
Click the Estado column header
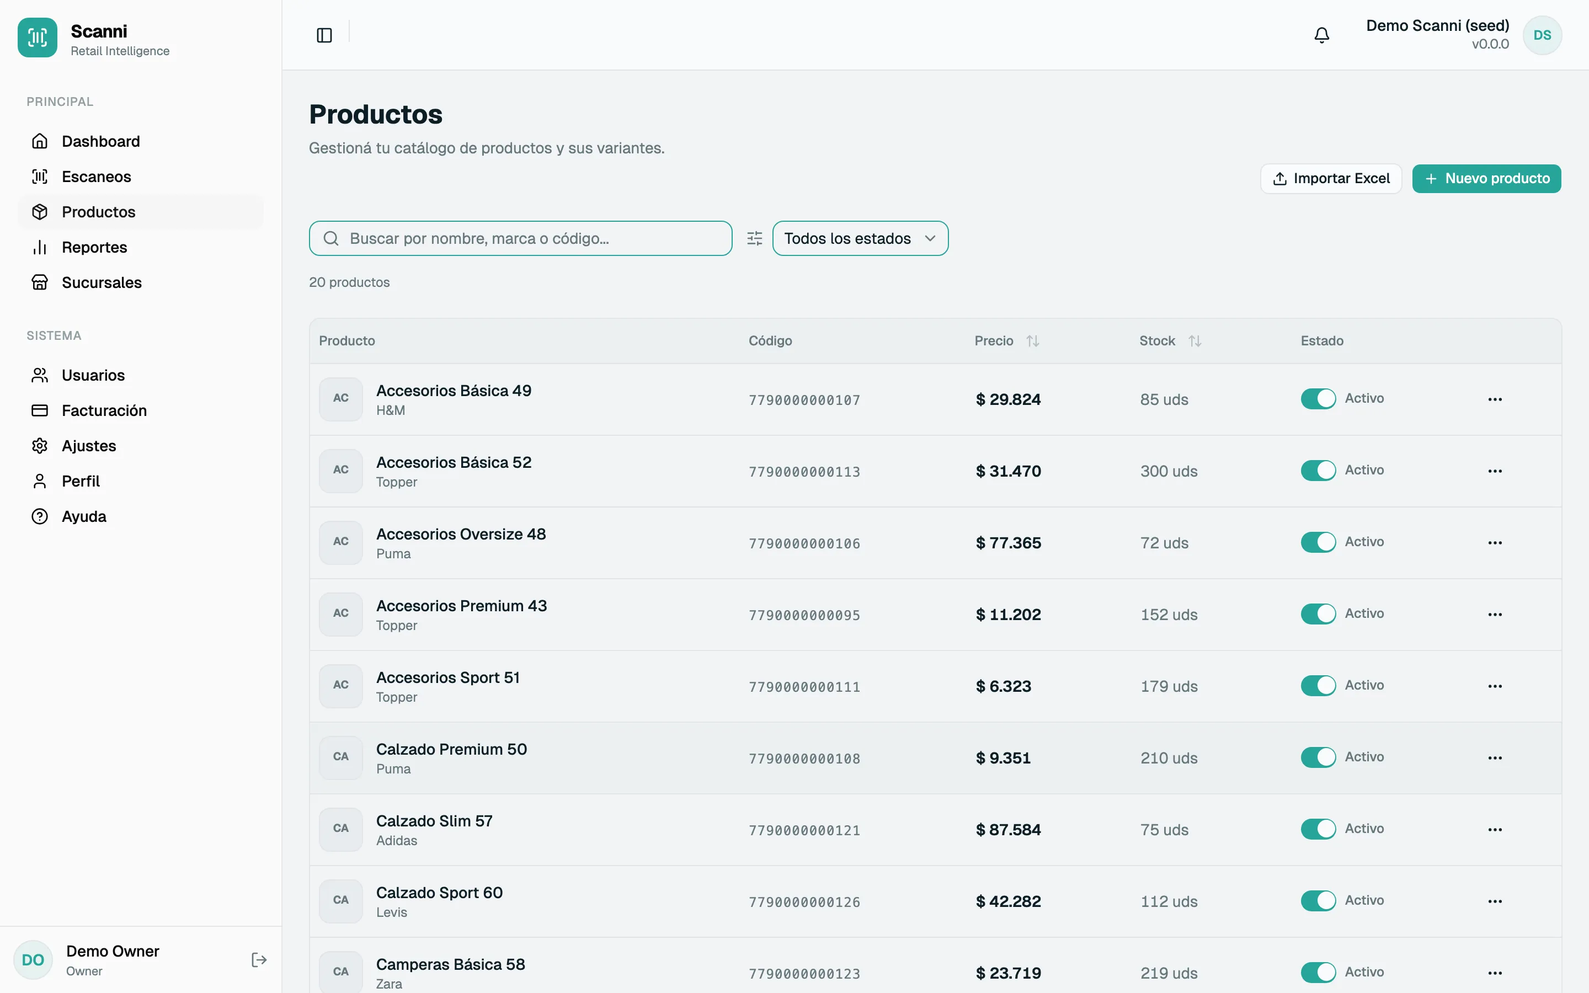[x=1322, y=341]
